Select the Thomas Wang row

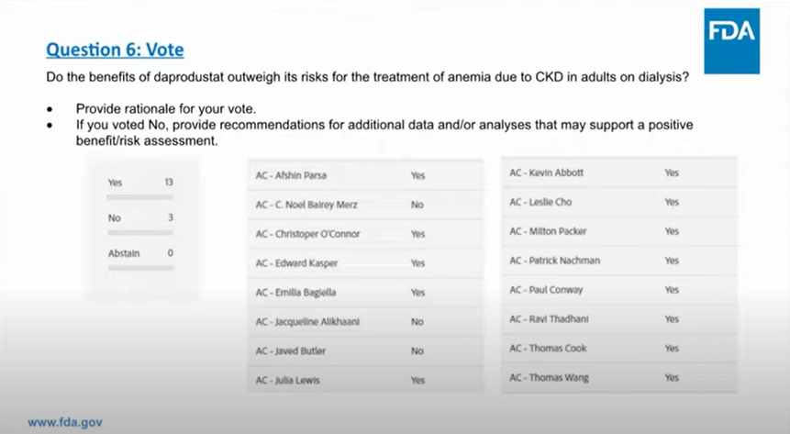(x=618, y=378)
